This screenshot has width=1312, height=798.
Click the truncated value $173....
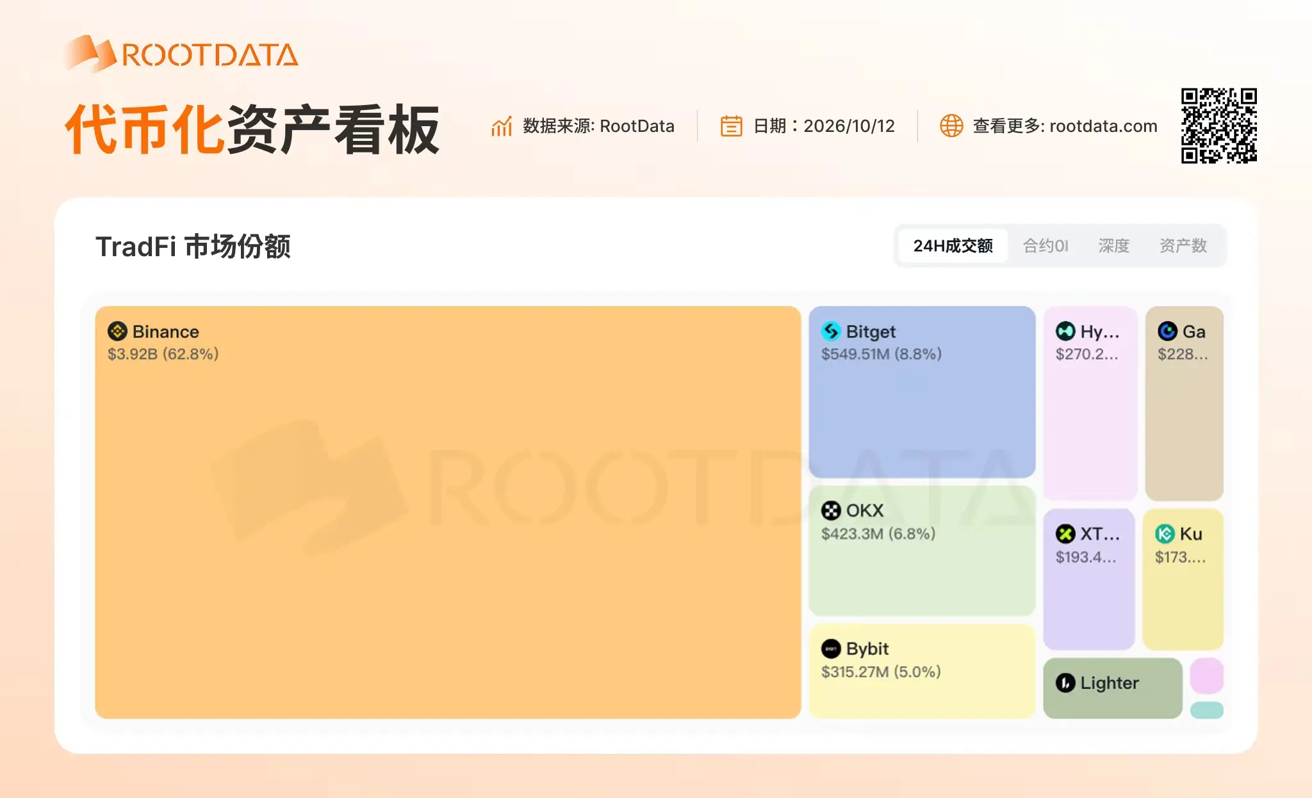(1180, 557)
